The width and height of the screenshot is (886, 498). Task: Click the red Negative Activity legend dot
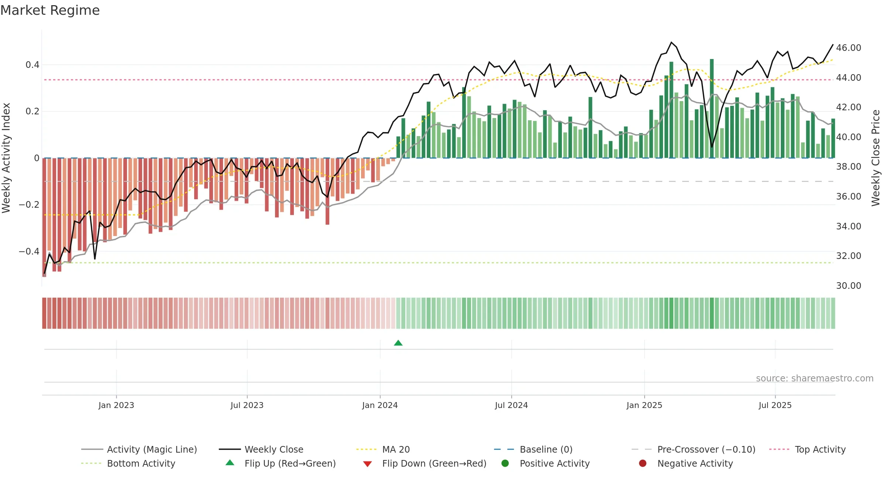643,463
